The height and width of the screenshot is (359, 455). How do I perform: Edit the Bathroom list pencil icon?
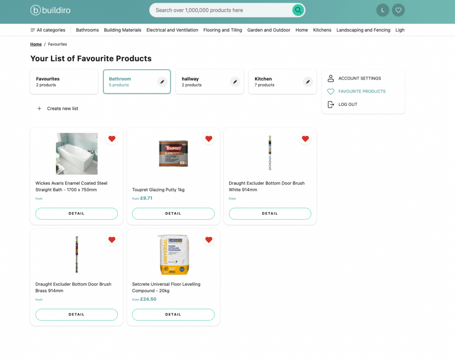(x=162, y=81)
